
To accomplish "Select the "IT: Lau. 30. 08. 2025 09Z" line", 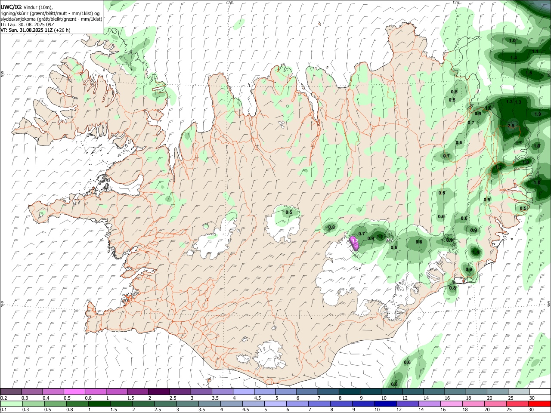I will (27, 25).
